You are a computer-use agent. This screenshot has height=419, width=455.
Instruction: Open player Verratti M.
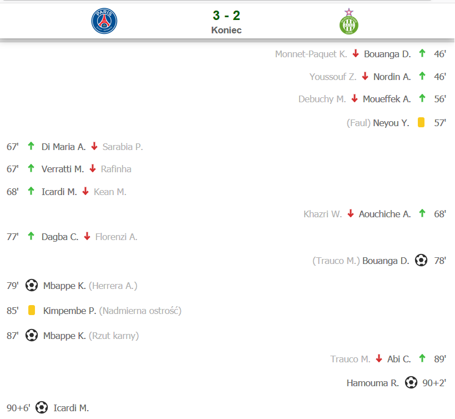63,169
